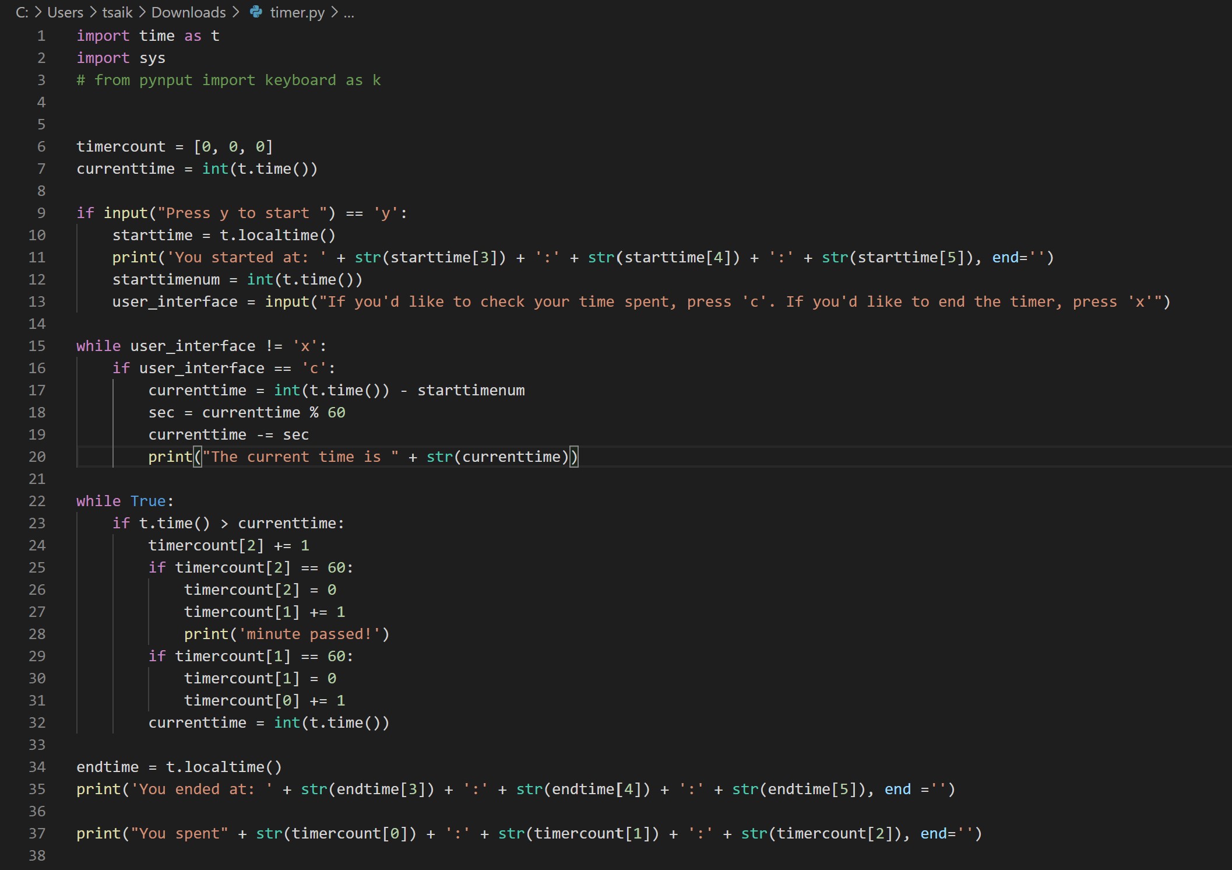Place cursor in 'Press y to start' string
This screenshot has height=870, width=1232.
click(242, 213)
